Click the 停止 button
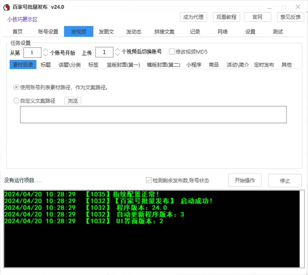This screenshot has width=308, height=275. coord(285,181)
